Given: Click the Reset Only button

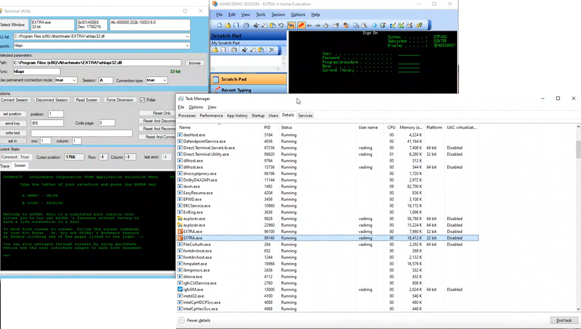Looking at the screenshot, I should (x=157, y=113).
